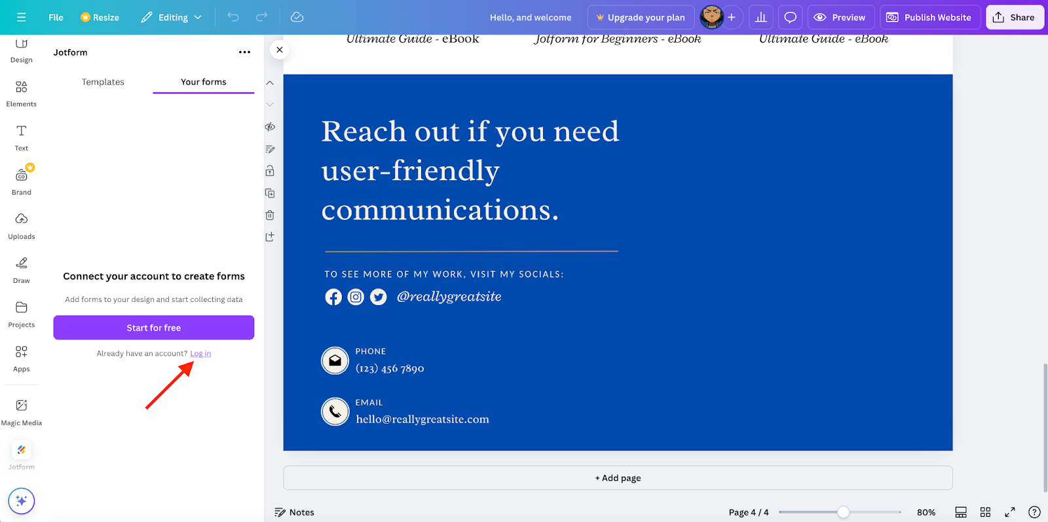The image size is (1048, 522).
Task: Open the Magic Media app
Action: click(x=21, y=412)
